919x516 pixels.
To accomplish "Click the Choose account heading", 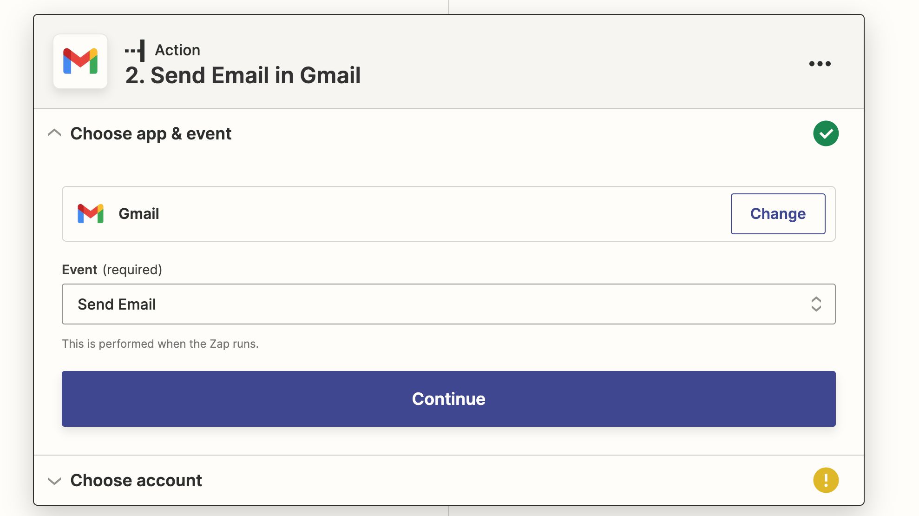I will point(136,480).
